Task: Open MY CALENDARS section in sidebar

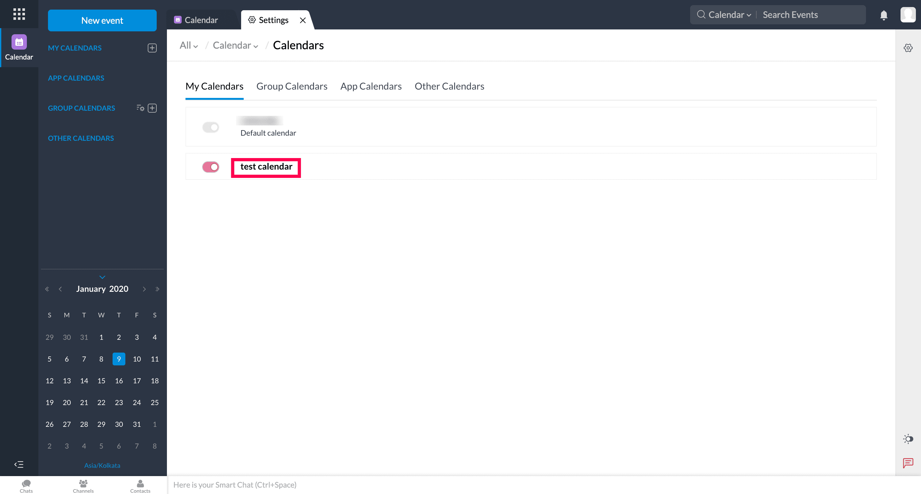Action: click(75, 48)
